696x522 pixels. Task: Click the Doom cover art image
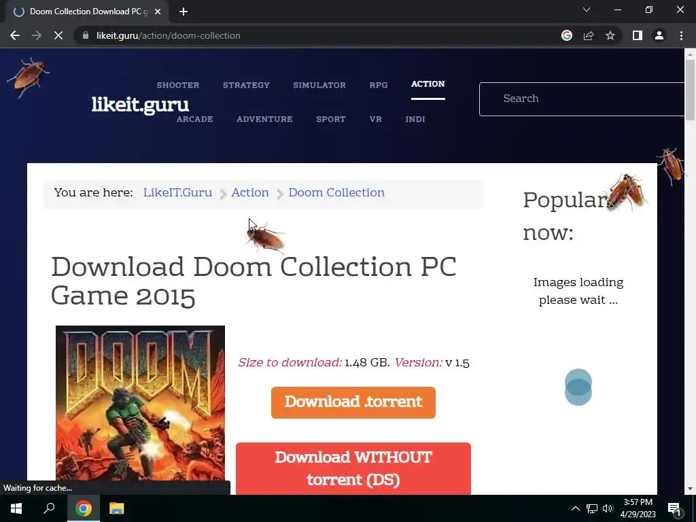click(140, 403)
